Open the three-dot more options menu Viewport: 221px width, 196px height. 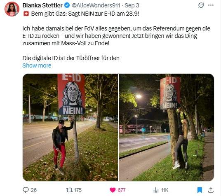pyautogui.click(x=211, y=5)
